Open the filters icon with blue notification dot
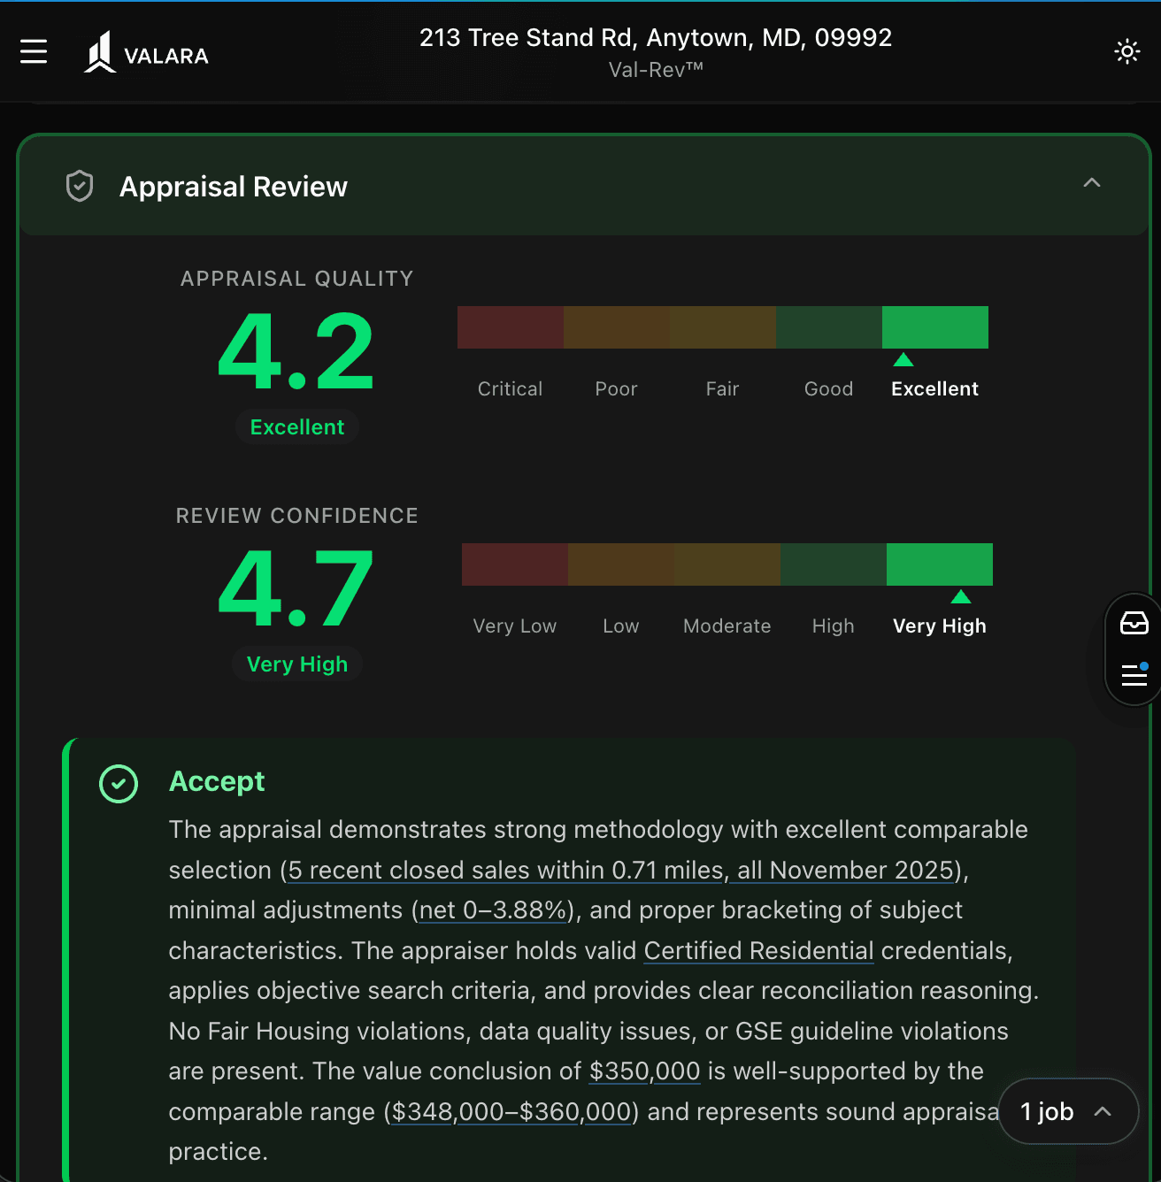1161x1182 pixels. point(1135,676)
